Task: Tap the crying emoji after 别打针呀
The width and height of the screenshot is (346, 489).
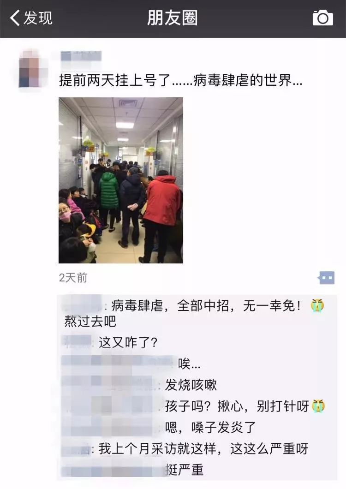Action: click(x=318, y=406)
